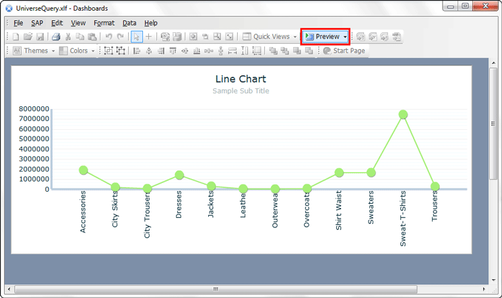Select the Line Chart title text
The height and width of the screenshot is (298, 502).
(x=241, y=79)
